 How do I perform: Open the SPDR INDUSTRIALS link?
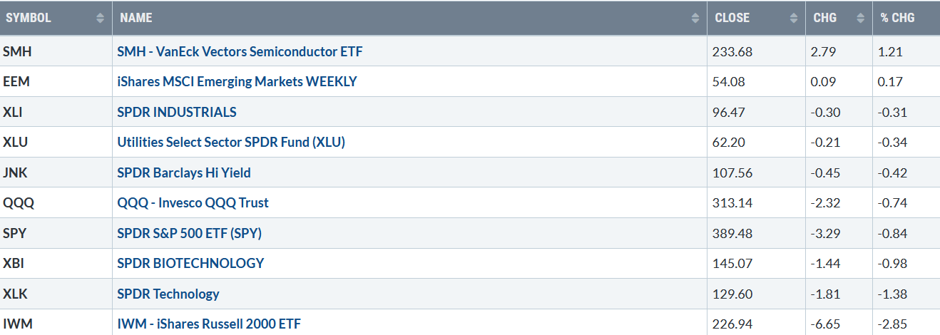(x=177, y=112)
